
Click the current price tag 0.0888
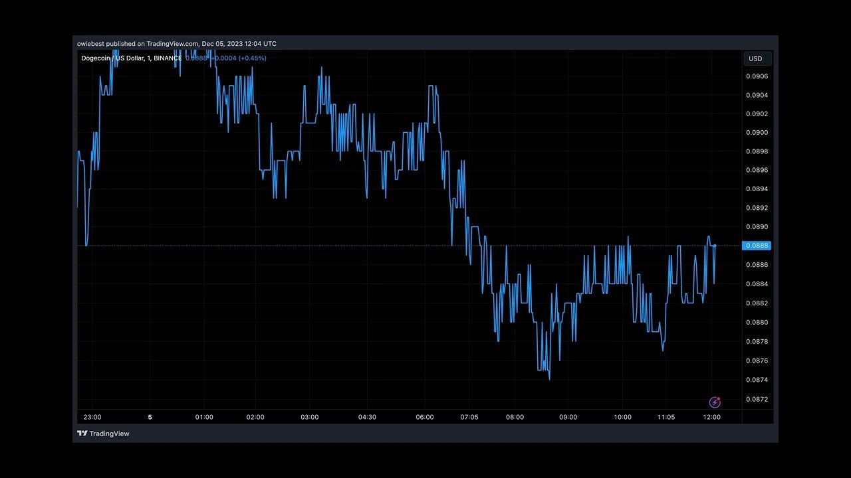point(757,246)
